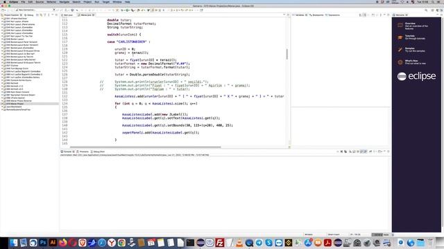Open the Problems tab
Viewport: 444px width, 249px height.
point(83,151)
